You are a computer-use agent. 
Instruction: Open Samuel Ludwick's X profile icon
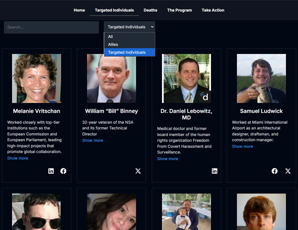point(288,171)
